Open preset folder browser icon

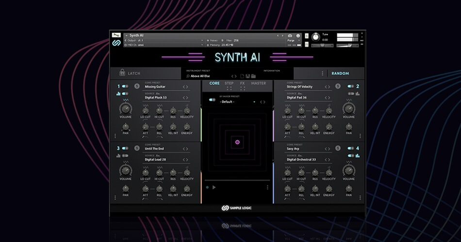click(x=253, y=76)
